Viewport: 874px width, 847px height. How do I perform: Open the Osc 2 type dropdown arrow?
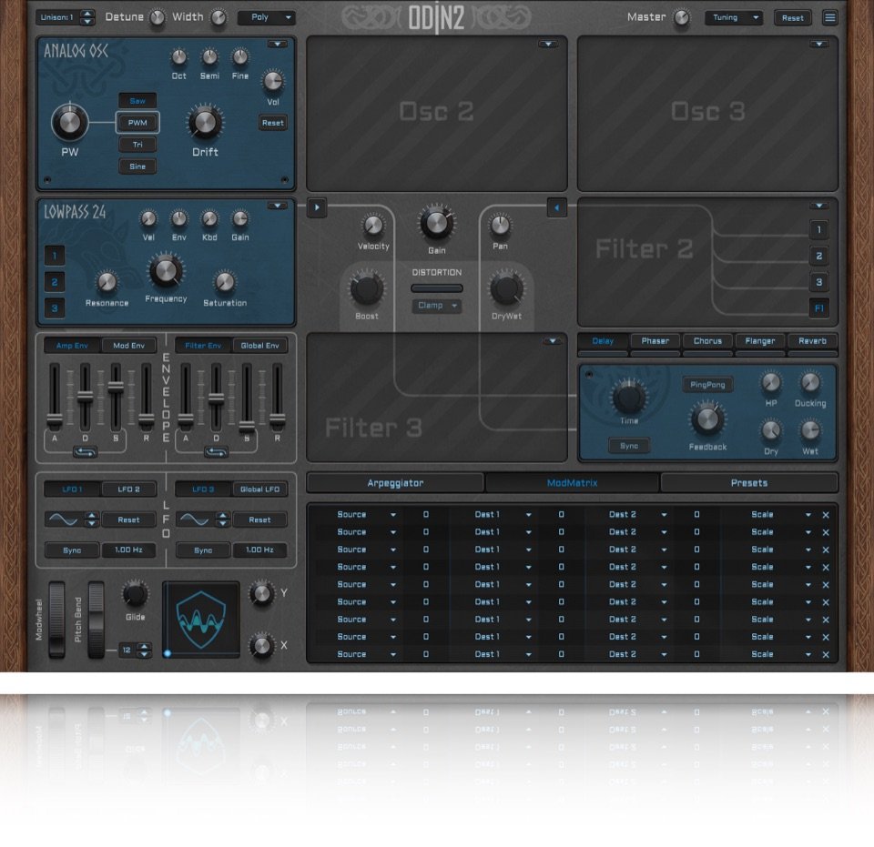(548, 44)
